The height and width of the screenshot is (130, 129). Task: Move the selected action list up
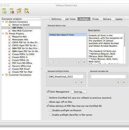(51, 62)
